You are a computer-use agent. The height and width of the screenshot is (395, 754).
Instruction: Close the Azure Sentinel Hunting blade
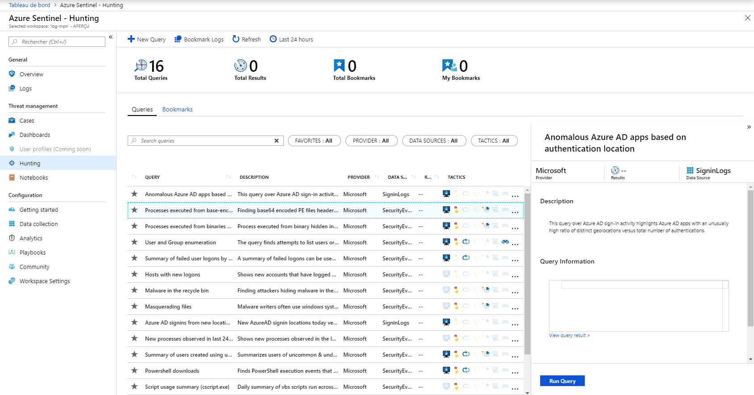click(747, 18)
